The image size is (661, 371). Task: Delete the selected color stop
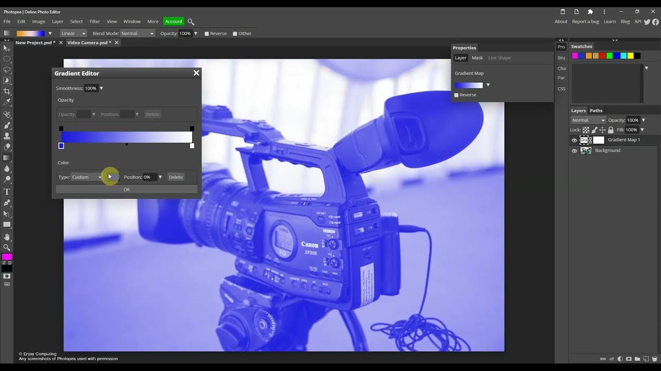click(x=176, y=177)
